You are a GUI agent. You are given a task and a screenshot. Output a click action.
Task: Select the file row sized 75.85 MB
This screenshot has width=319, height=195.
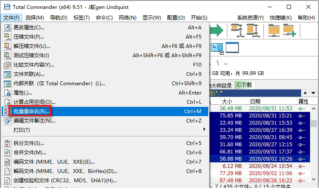click(x=260, y=115)
